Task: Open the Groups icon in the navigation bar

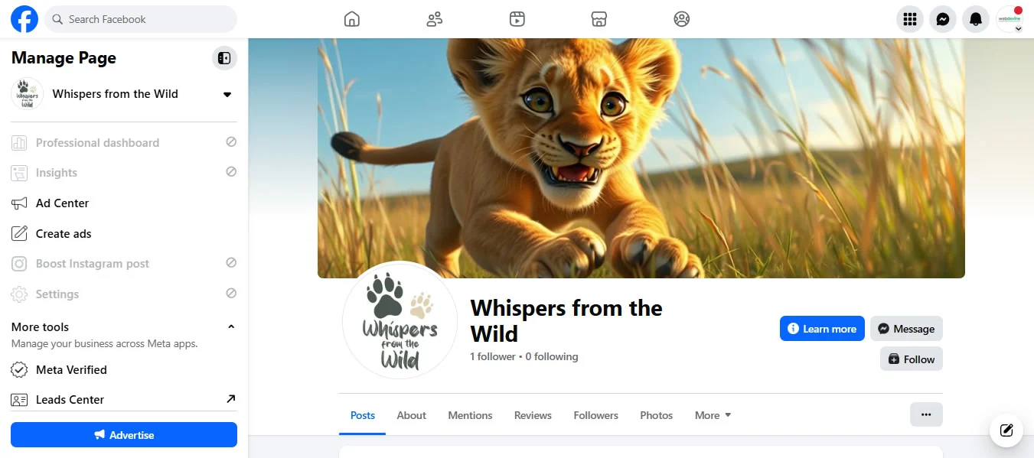Action: pos(434,19)
